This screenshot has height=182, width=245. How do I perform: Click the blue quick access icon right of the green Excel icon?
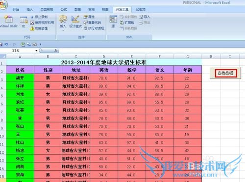[29, 44]
